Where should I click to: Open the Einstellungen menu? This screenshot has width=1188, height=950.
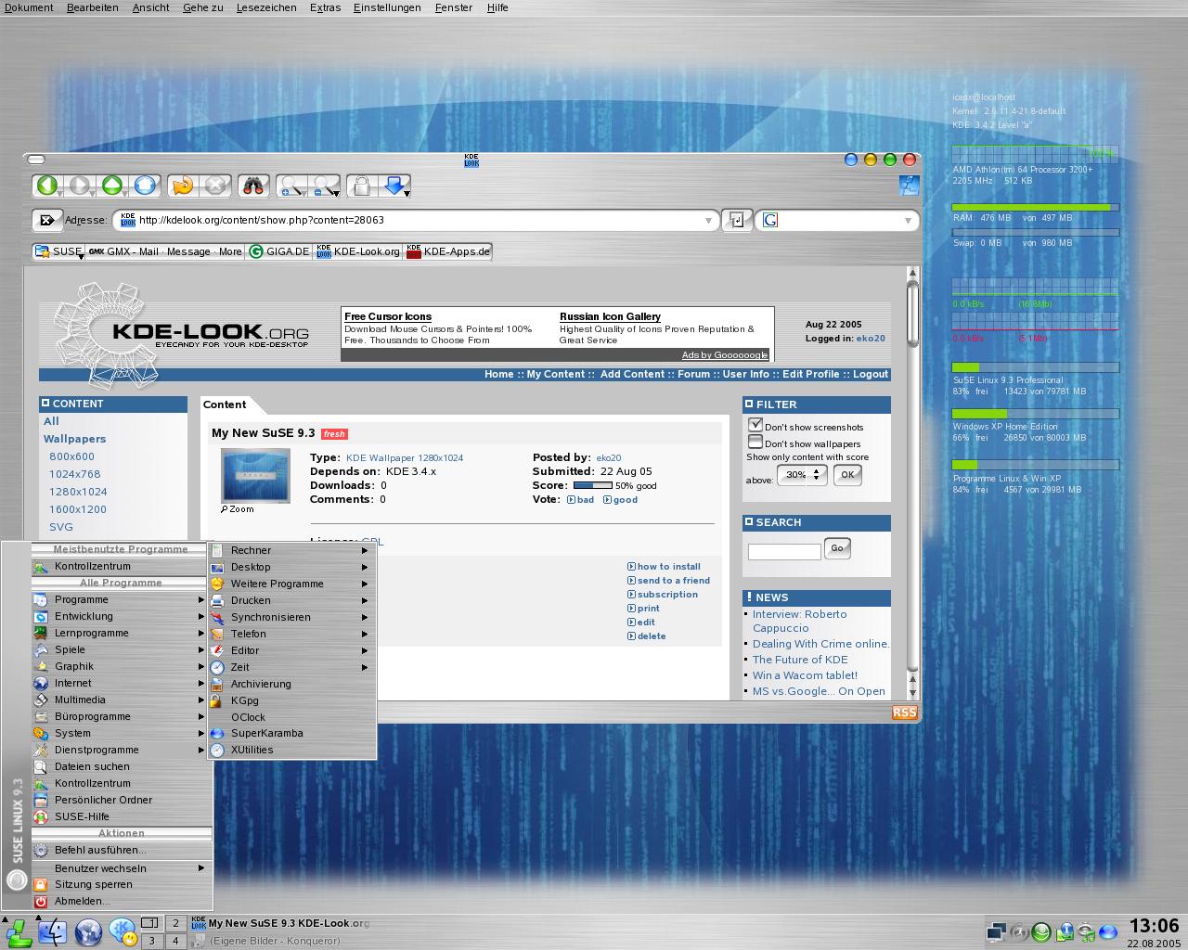[387, 7]
